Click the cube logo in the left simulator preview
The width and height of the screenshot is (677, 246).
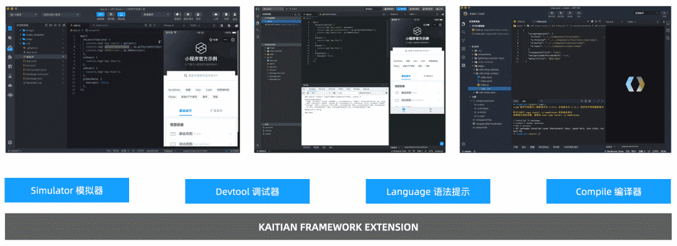(x=201, y=48)
